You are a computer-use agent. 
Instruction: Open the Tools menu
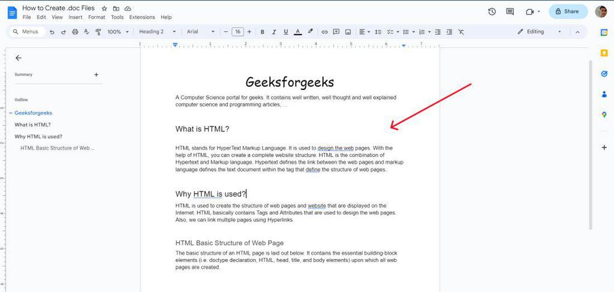click(117, 17)
